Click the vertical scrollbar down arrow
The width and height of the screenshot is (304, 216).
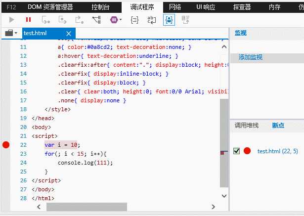[224, 196]
